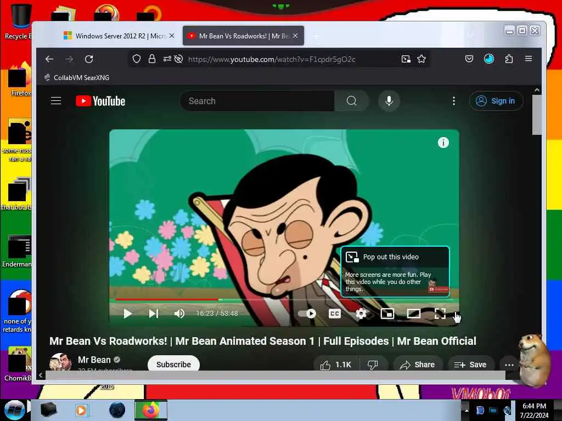
Task: Click scroll-up arrow of page scrollbar
Action: [537, 90]
